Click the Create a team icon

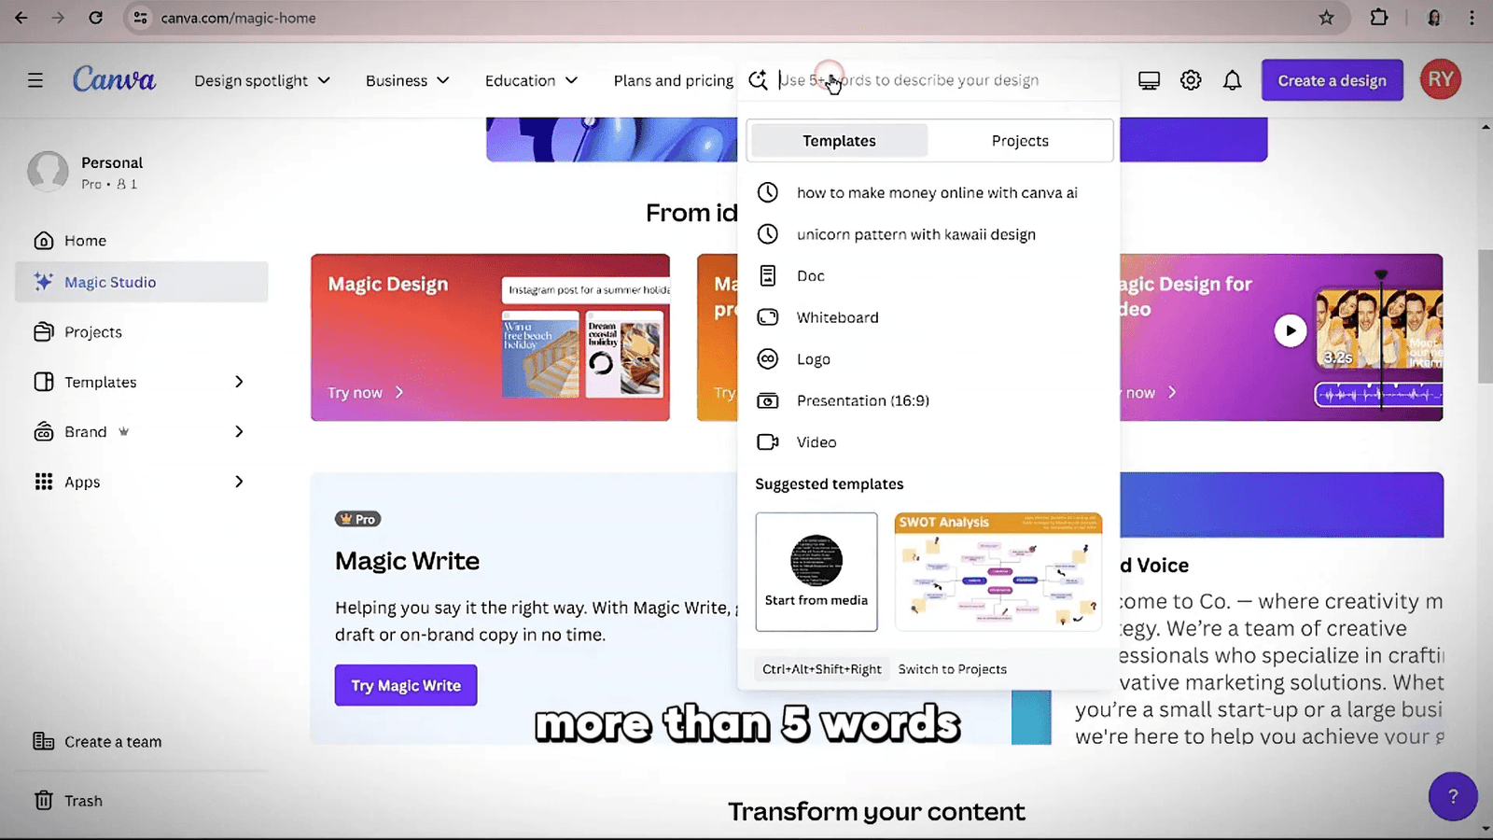44,741
